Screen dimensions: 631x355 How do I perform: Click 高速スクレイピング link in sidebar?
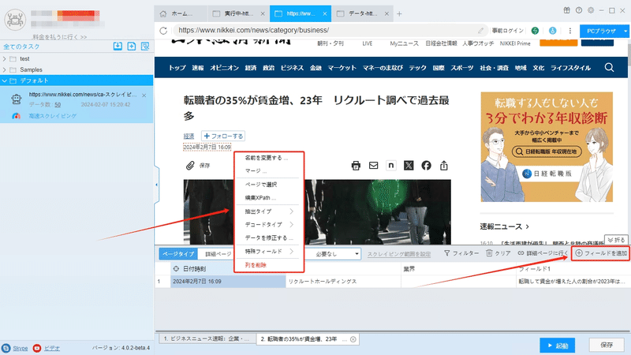point(52,116)
